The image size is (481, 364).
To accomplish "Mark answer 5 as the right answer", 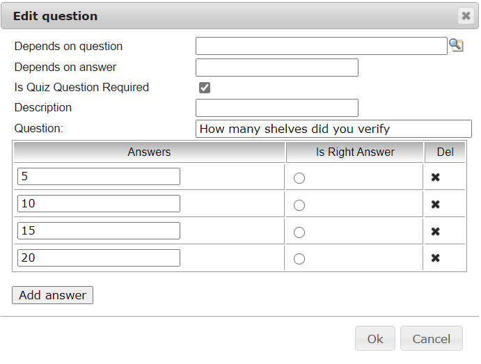I will 299,178.
